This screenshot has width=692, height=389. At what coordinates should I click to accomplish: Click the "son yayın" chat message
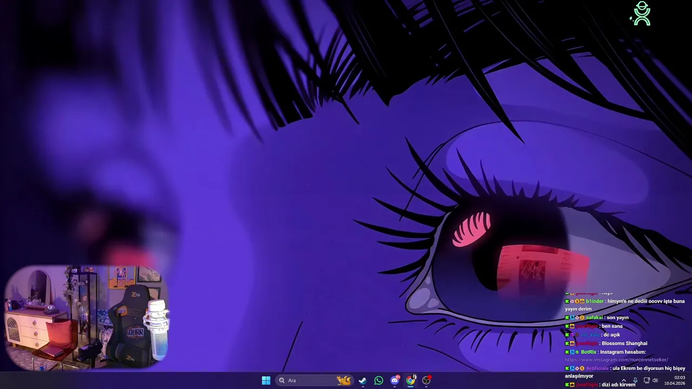(x=617, y=318)
